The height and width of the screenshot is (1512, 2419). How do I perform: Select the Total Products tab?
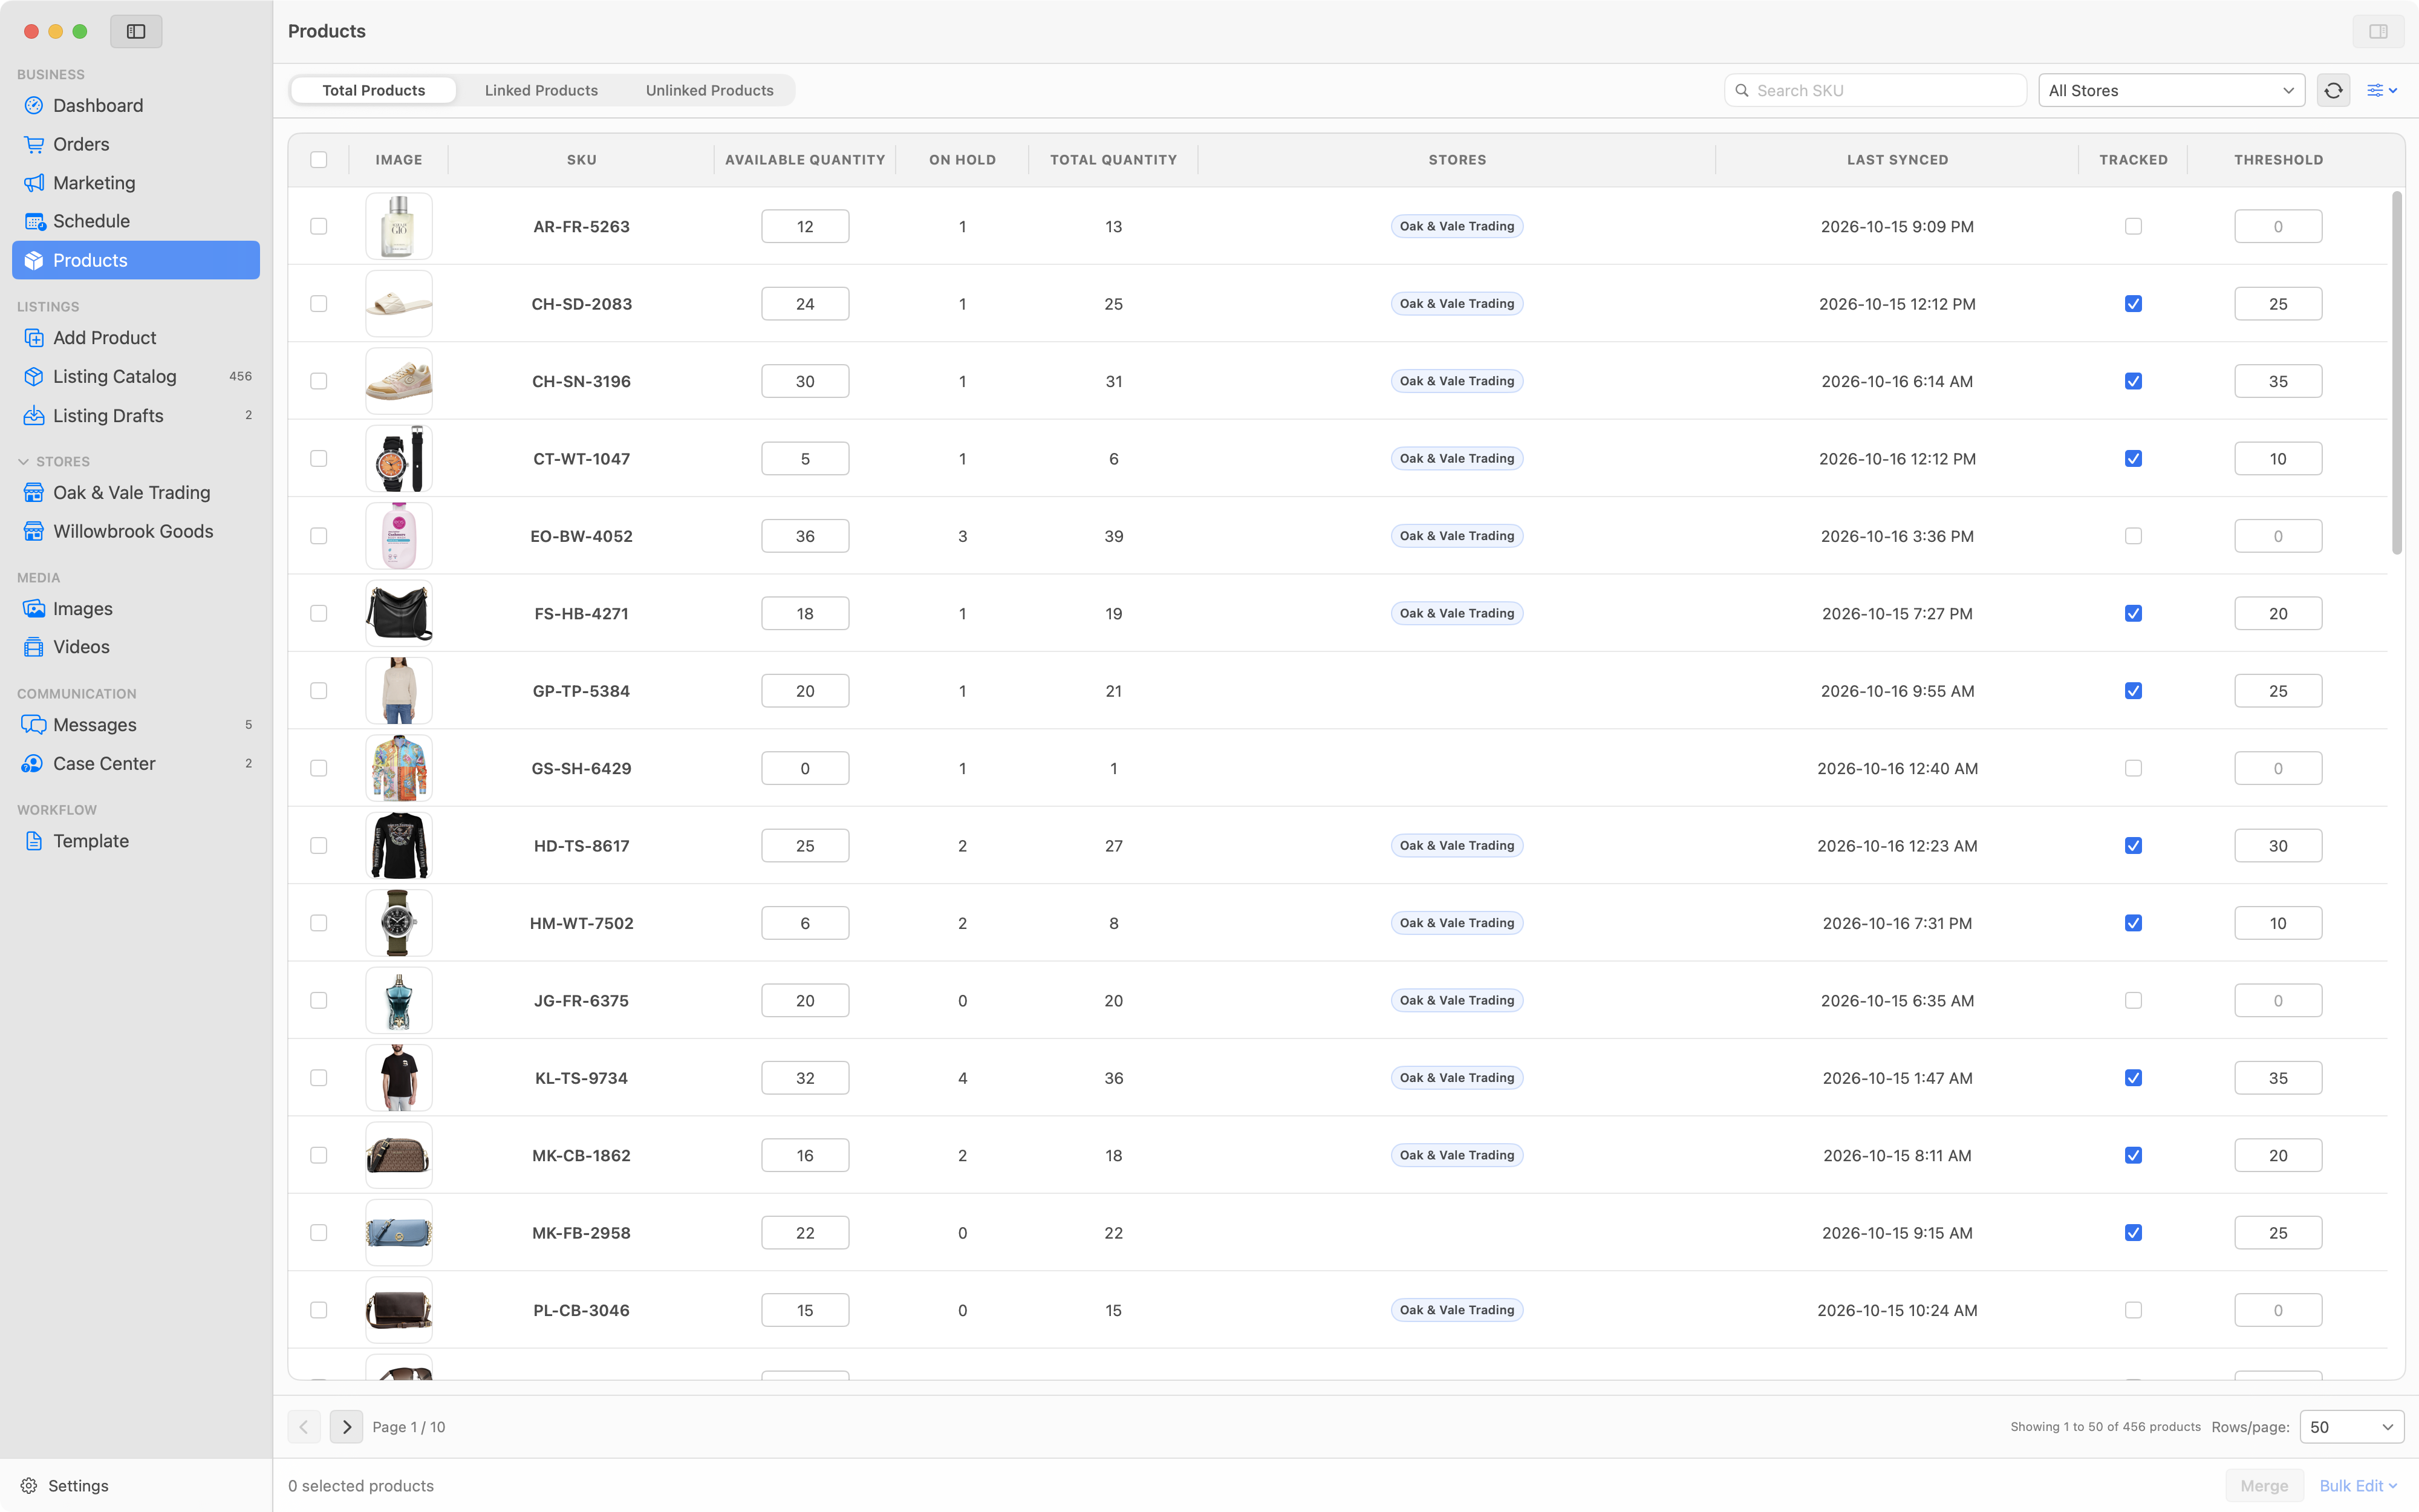point(374,90)
